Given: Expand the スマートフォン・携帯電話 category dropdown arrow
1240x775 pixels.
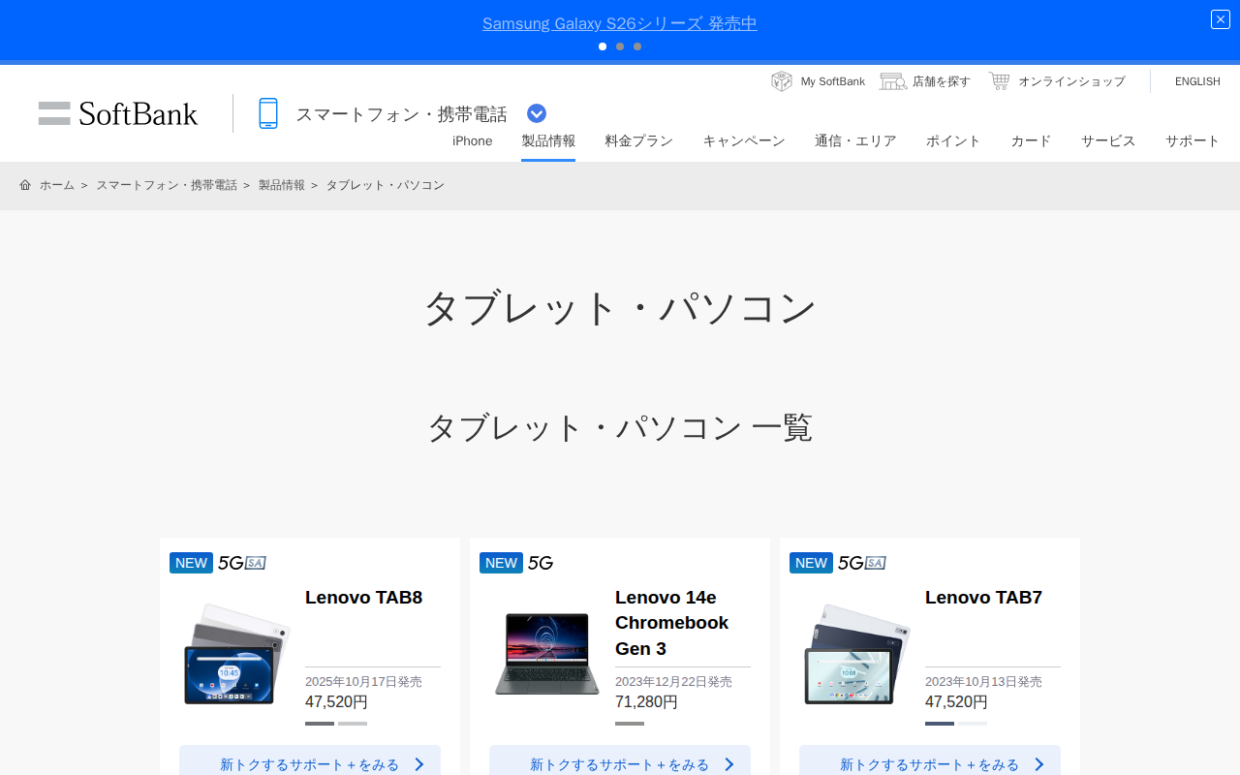Looking at the screenshot, I should (537, 113).
